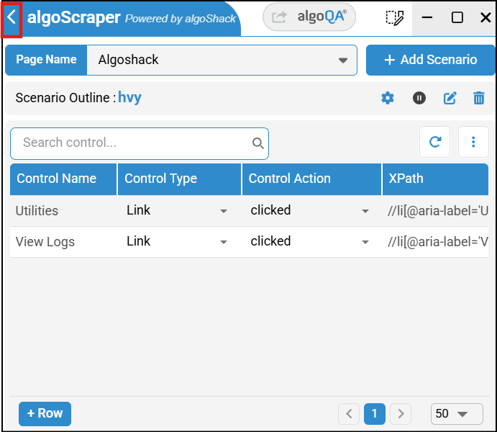Viewport: 497px width, 432px height.
Task: Go to the previous page arrow
Action: (x=349, y=414)
